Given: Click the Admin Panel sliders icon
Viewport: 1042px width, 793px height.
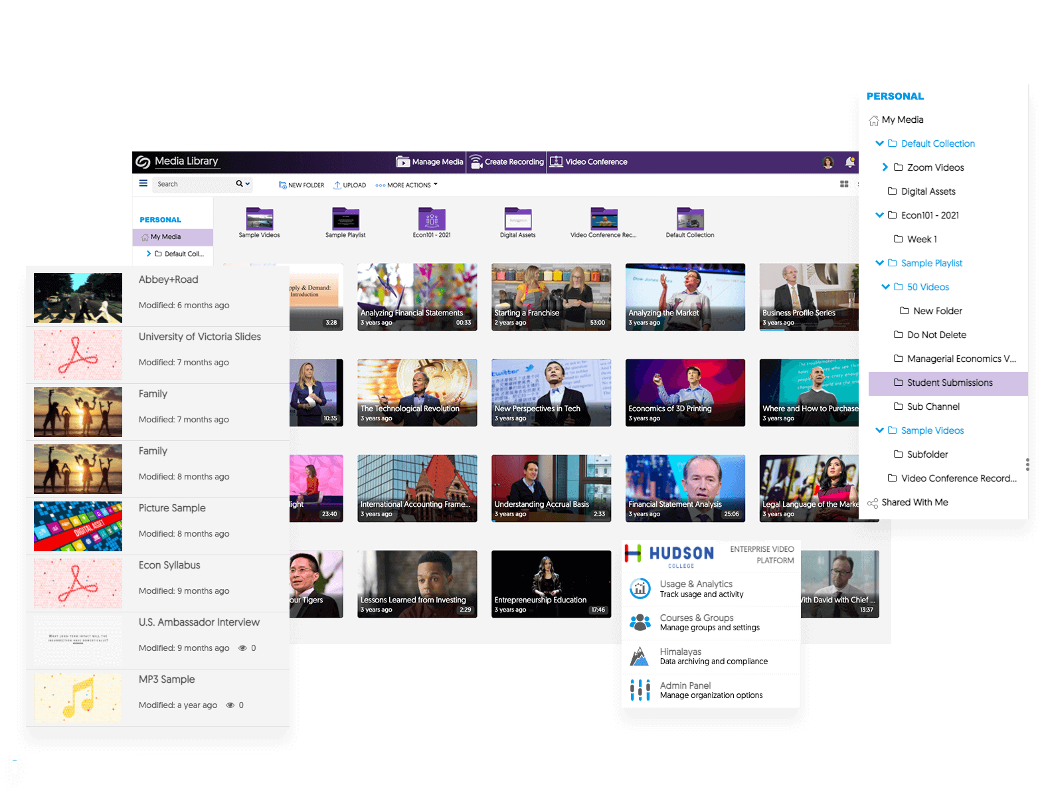Looking at the screenshot, I should coord(640,690).
